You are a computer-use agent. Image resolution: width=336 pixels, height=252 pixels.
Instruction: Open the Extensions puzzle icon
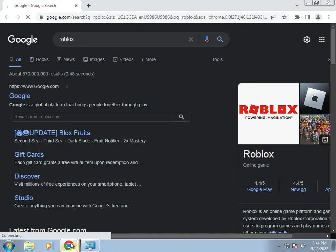coord(297,17)
